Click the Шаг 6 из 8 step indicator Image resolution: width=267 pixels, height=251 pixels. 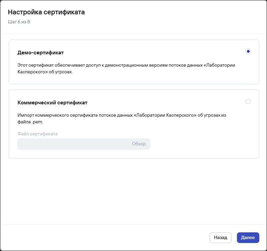(x=19, y=22)
